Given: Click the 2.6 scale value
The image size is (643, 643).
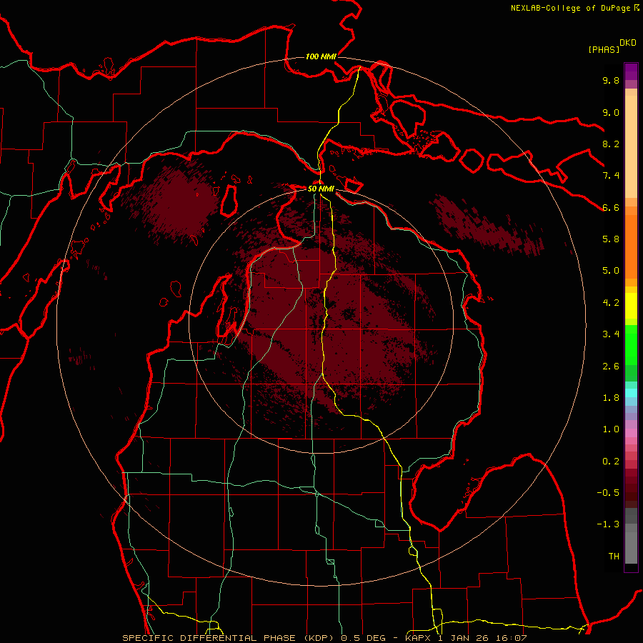Looking at the screenshot, I should click(611, 366).
